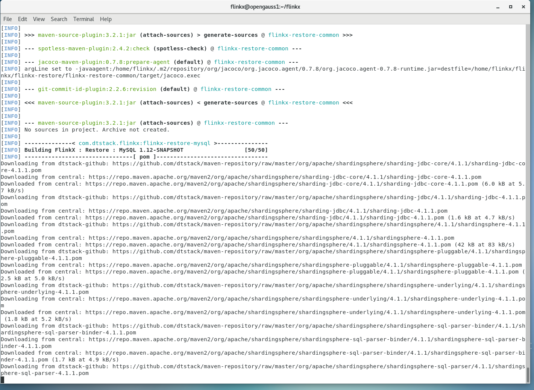Click the download stat (42 kB at 83 kB/s)
The width and height of the screenshot is (534, 390).
(x=485, y=245)
